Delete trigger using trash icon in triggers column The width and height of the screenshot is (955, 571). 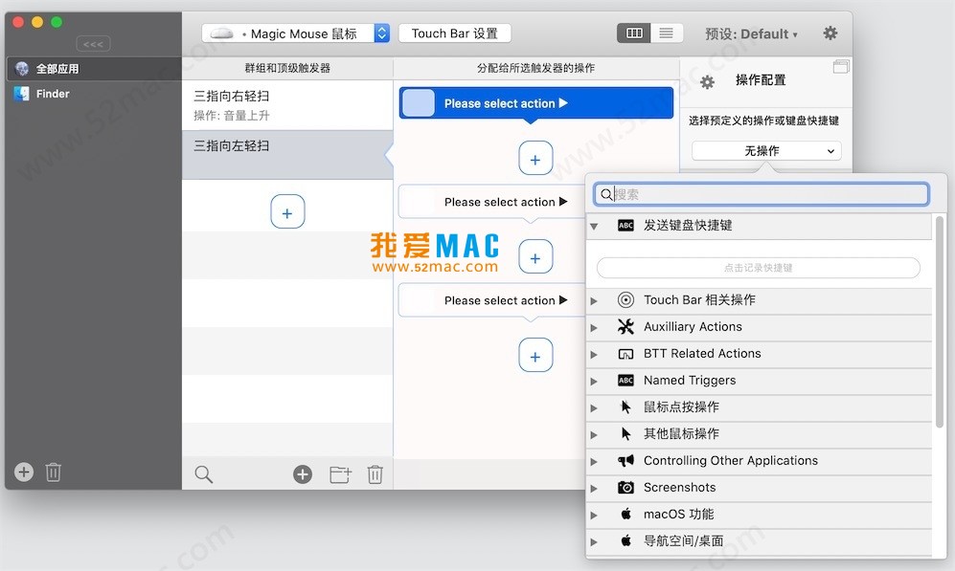pos(375,474)
